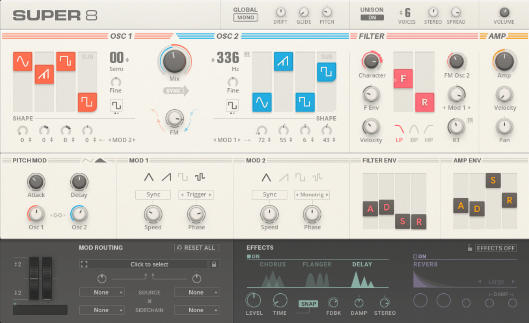Enable the Reverb ON checkbox
This screenshot has width=529, height=323.
(x=416, y=257)
